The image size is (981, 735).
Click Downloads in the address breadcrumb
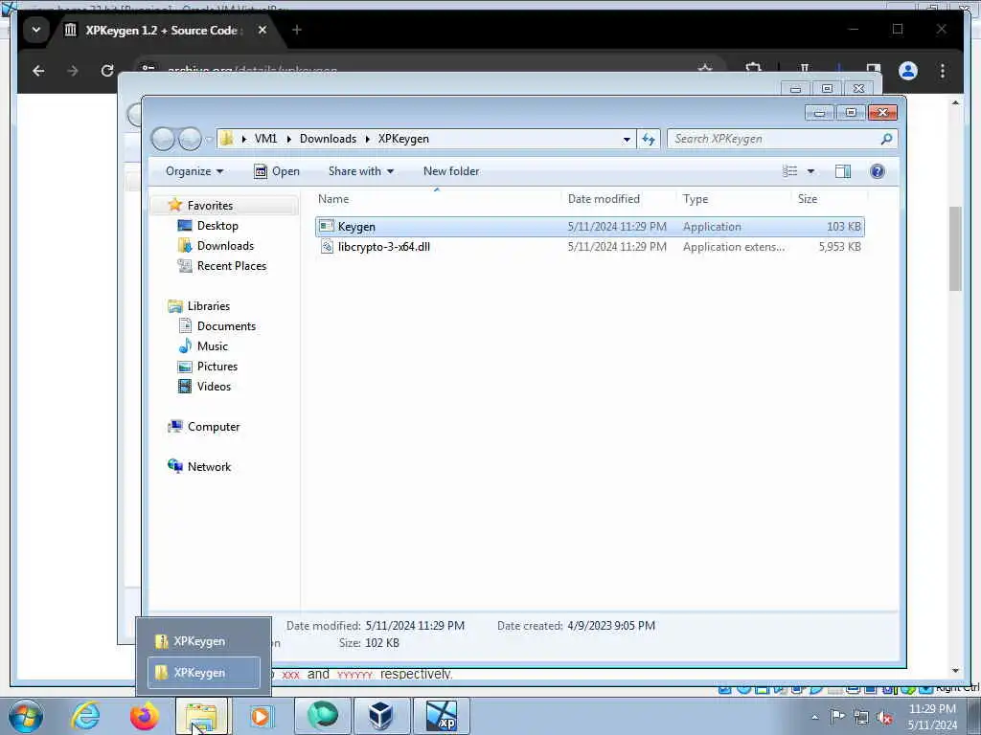coord(328,139)
